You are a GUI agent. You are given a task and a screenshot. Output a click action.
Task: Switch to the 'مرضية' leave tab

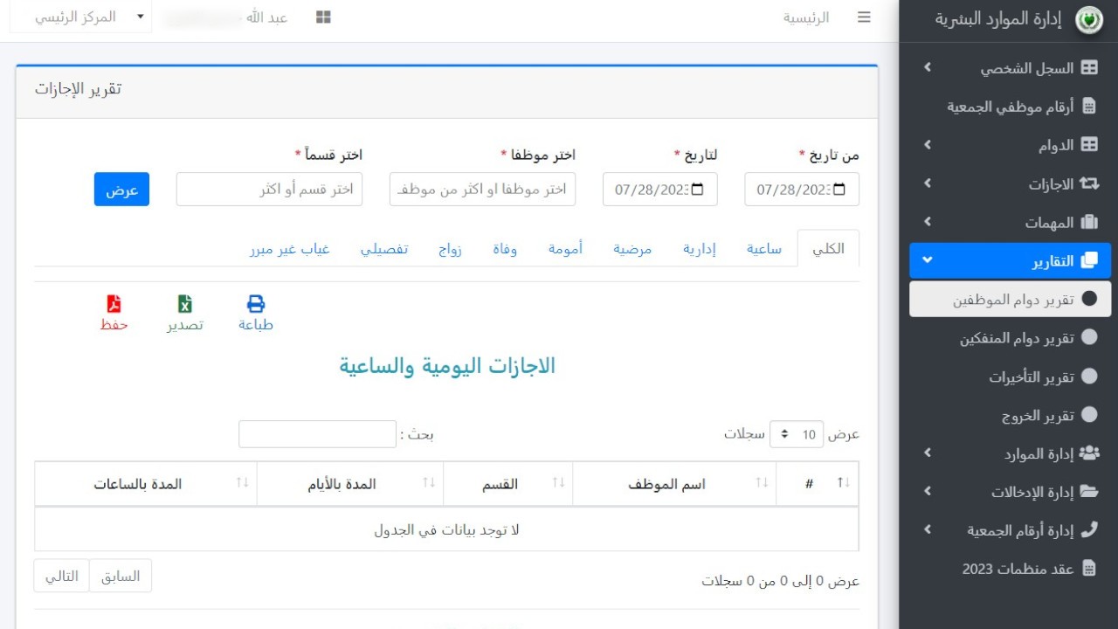click(x=632, y=249)
